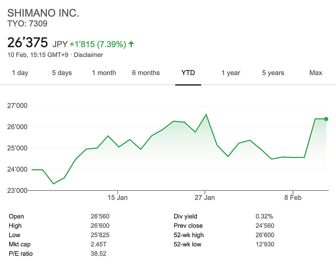Open the 6 months tab
This screenshot has height=264, width=336.
point(146,73)
